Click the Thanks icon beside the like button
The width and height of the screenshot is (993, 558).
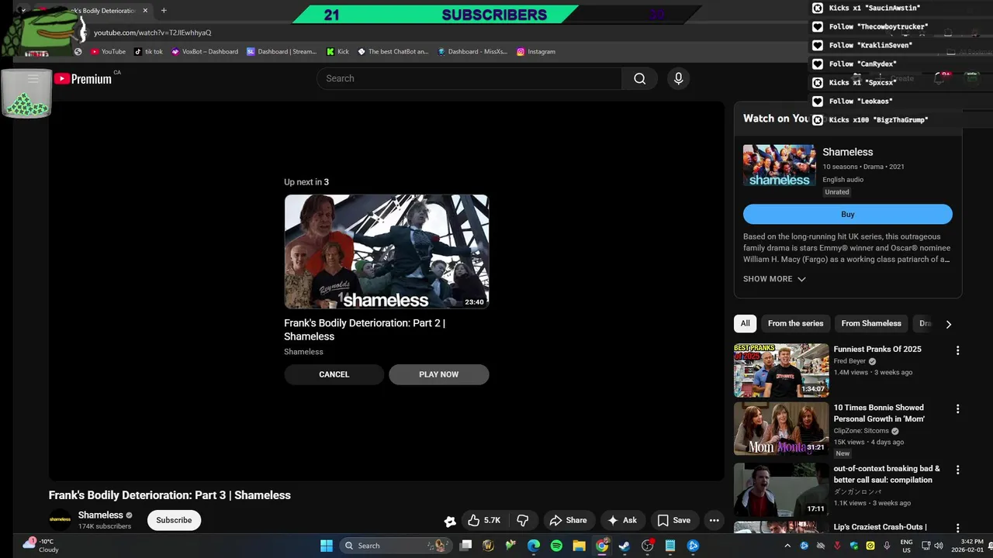click(x=449, y=521)
